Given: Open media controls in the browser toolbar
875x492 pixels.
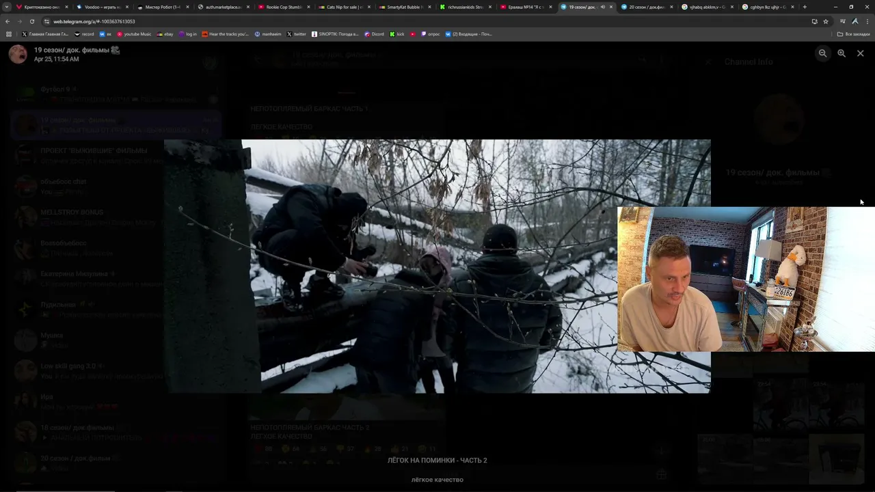Looking at the screenshot, I should (842, 21).
